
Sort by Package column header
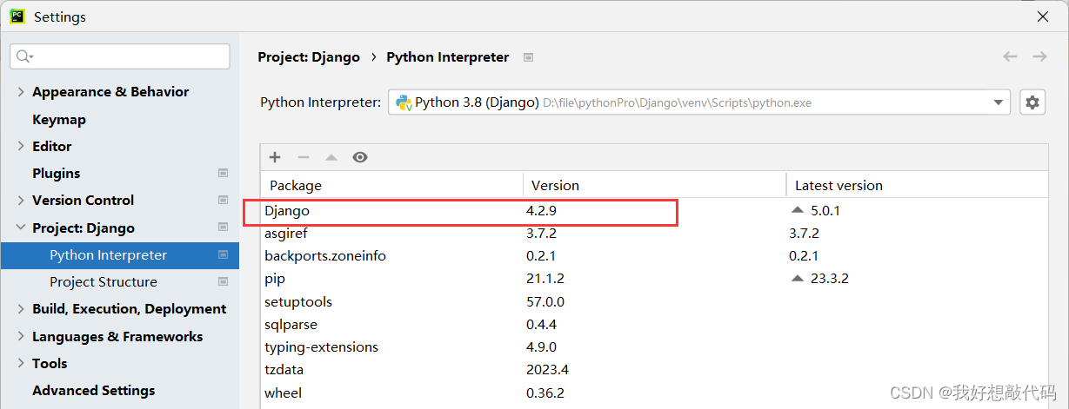(391, 185)
